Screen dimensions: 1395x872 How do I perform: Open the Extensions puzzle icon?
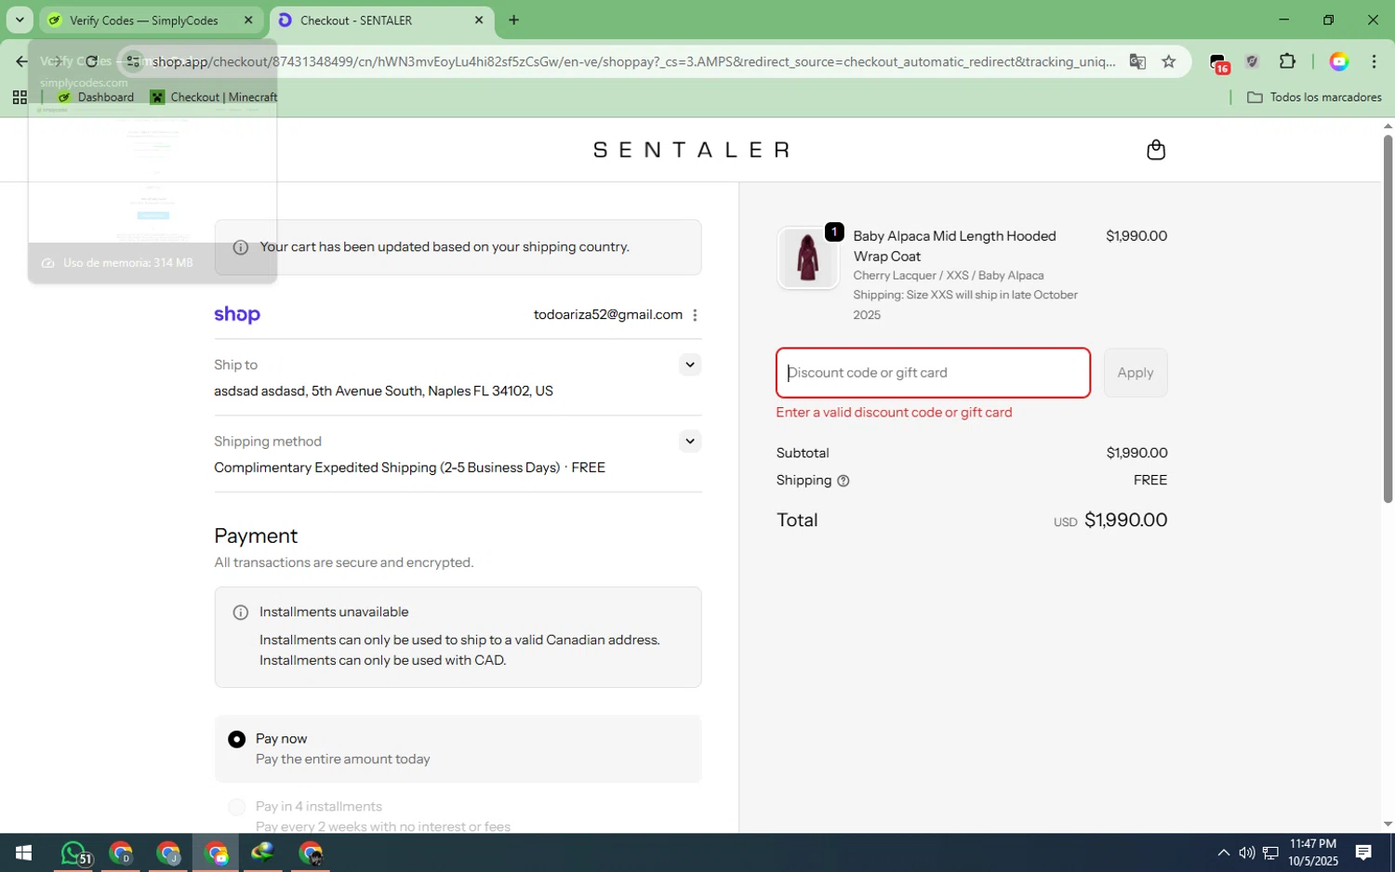pyautogui.click(x=1287, y=61)
